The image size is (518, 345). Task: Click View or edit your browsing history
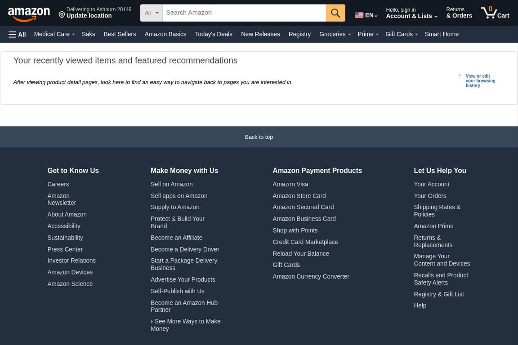[x=480, y=81]
